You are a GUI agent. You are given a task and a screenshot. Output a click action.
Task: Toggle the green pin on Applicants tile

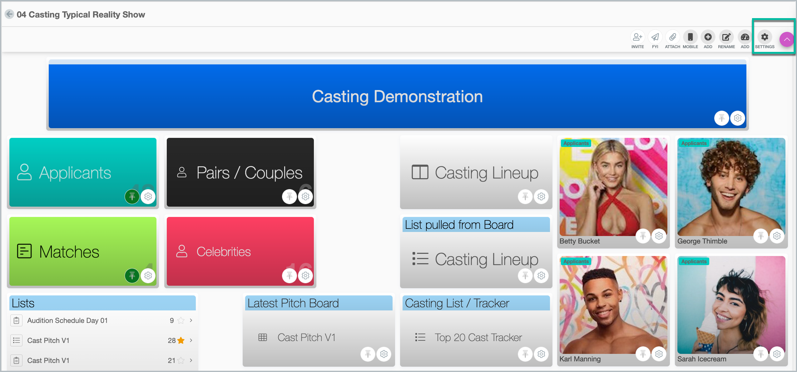point(132,197)
